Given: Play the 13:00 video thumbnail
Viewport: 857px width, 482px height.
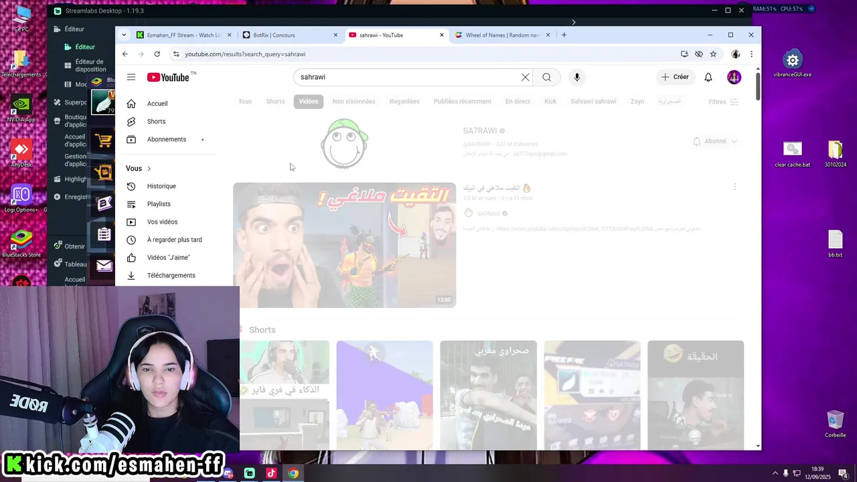Looking at the screenshot, I should [x=344, y=245].
